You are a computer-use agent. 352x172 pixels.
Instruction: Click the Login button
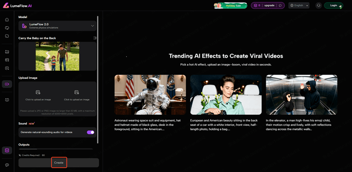pyautogui.click(x=333, y=5)
